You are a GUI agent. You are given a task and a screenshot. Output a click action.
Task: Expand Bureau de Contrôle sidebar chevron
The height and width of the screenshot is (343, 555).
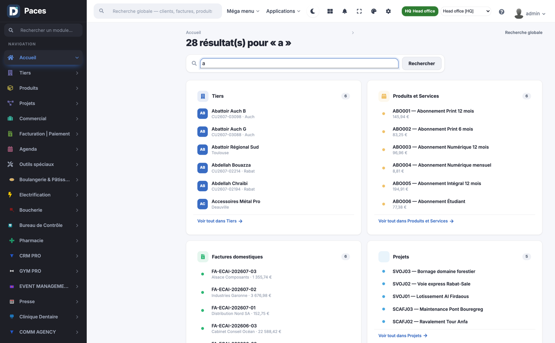pyautogui.click(x=77, y=226)
